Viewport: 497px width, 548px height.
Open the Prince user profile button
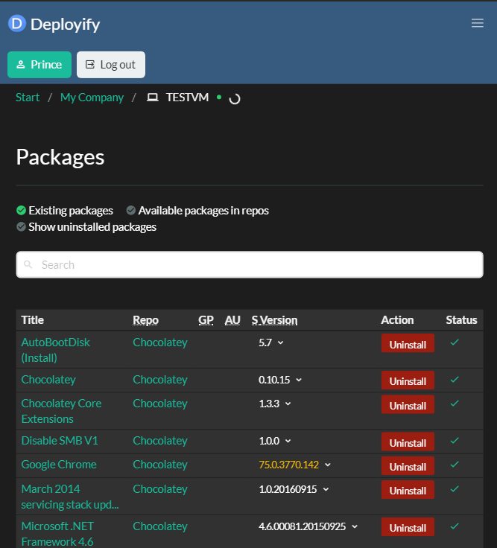pos(39,65)
